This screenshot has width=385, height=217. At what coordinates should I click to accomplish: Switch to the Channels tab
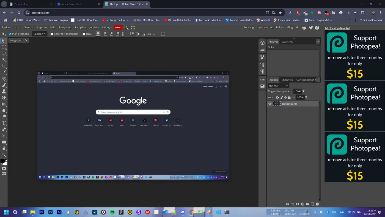[x=287, y=80]
